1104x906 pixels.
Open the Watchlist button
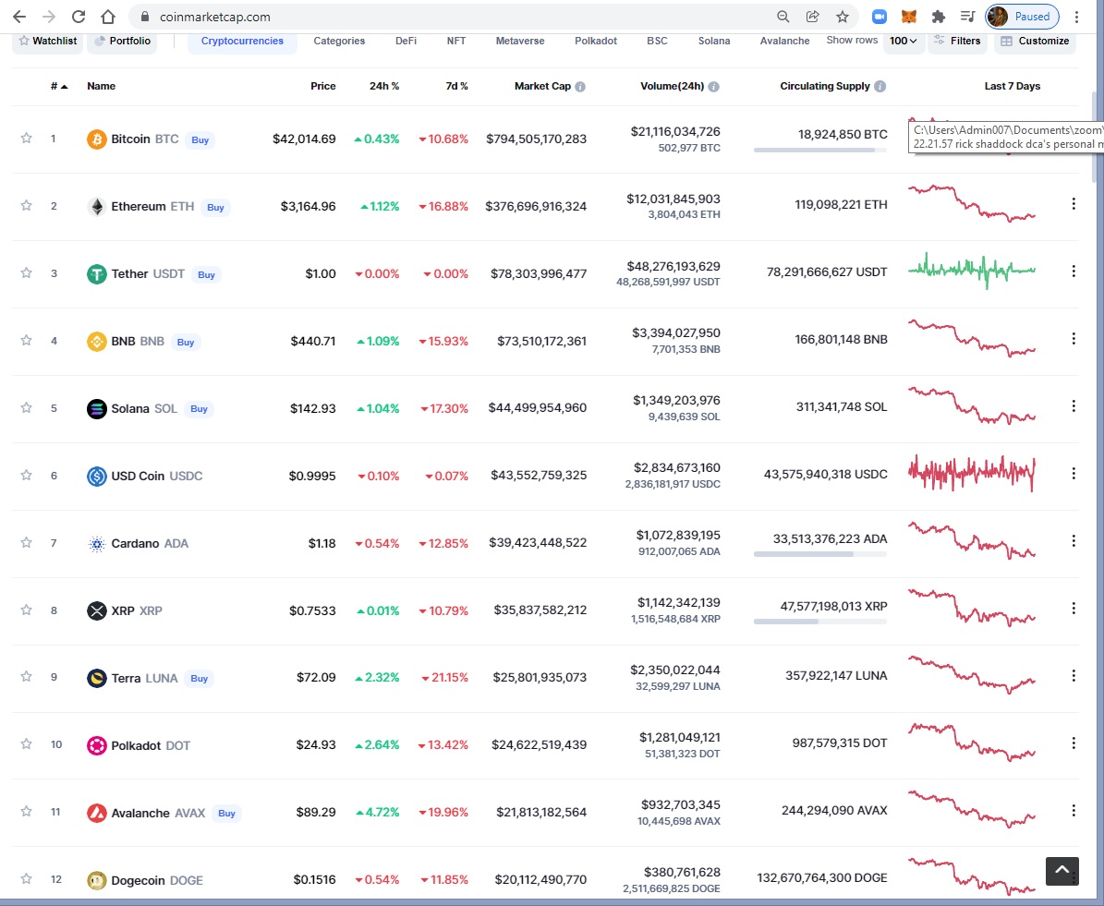(x=48, y=41)
